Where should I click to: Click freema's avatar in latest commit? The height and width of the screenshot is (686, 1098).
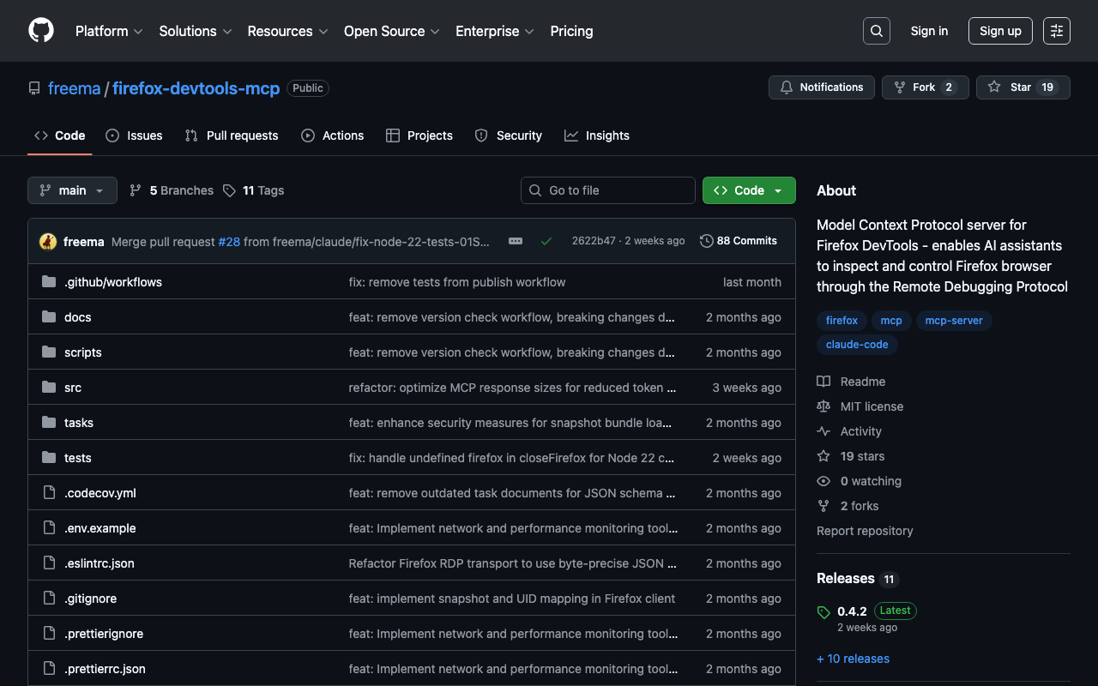pos(48,242)
